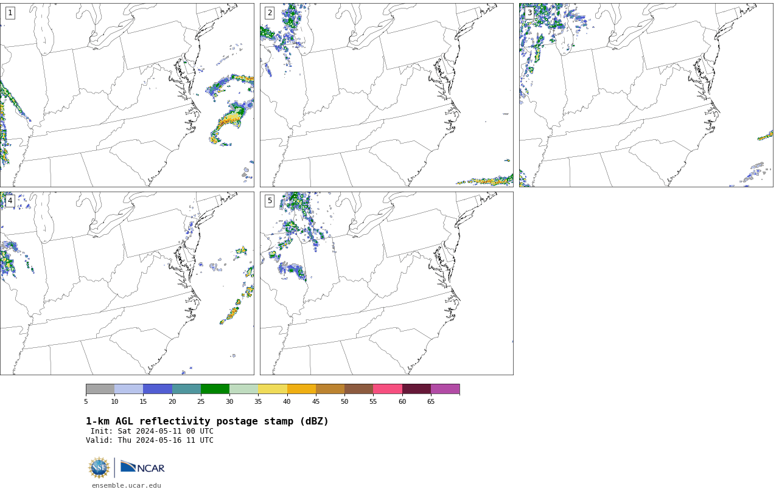This screenshot has height=492, width=779.
Task: Select the yellow 35-40 dBZ swatch
Action: coord(273,389)
